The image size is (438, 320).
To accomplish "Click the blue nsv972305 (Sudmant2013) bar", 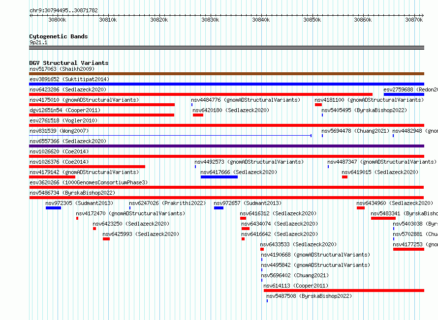I will coord(53,208).
